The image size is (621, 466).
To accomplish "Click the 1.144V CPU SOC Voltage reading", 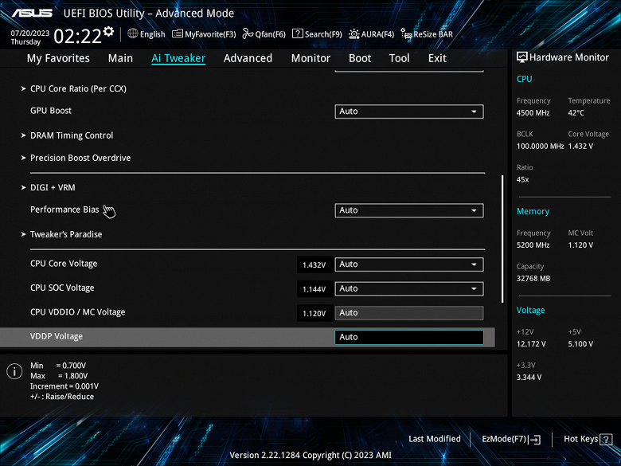I will point(314,289).
